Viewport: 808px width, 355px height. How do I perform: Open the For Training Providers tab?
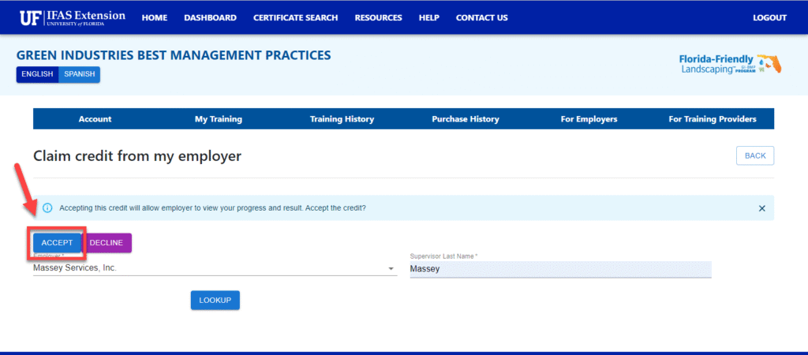tap(713, 119)
